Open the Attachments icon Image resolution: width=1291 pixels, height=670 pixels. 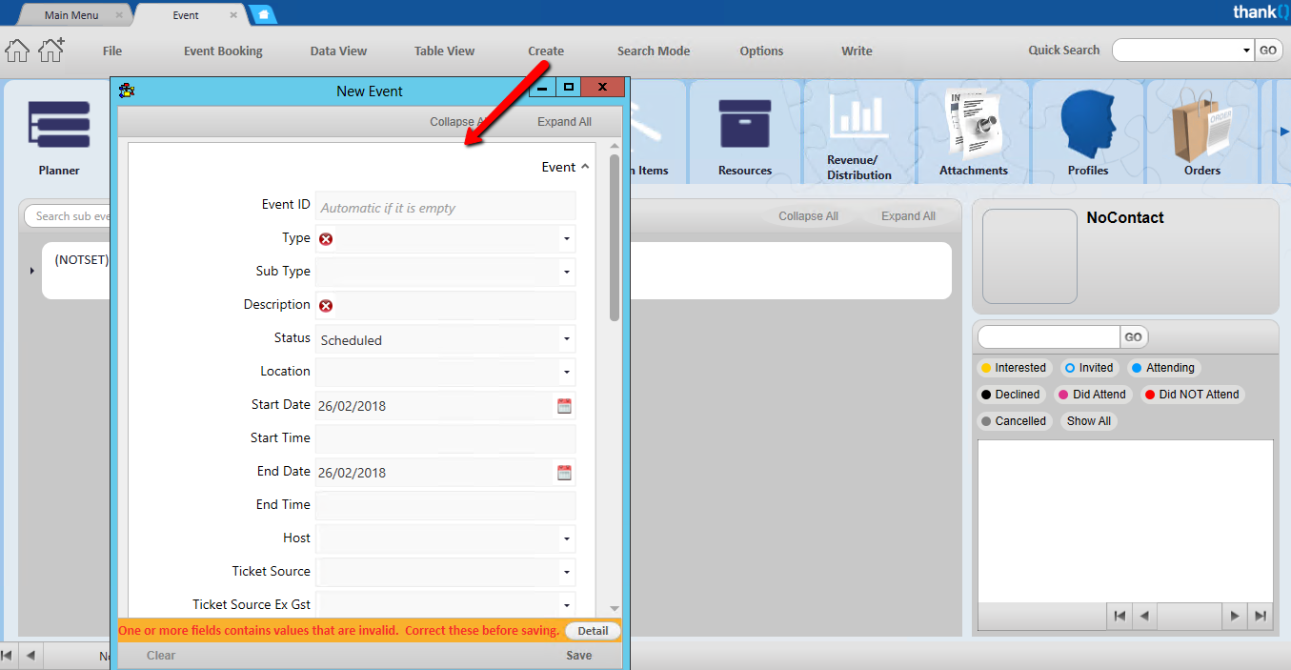pyautogui.click(x=973, y=124)
